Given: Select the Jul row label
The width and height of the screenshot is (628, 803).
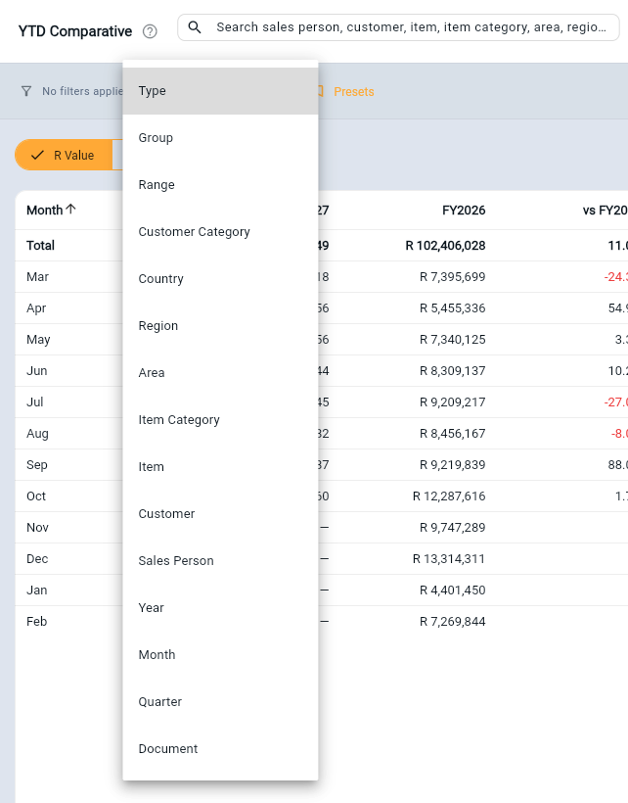Looking at the screenshot, I should pos(35,402).
